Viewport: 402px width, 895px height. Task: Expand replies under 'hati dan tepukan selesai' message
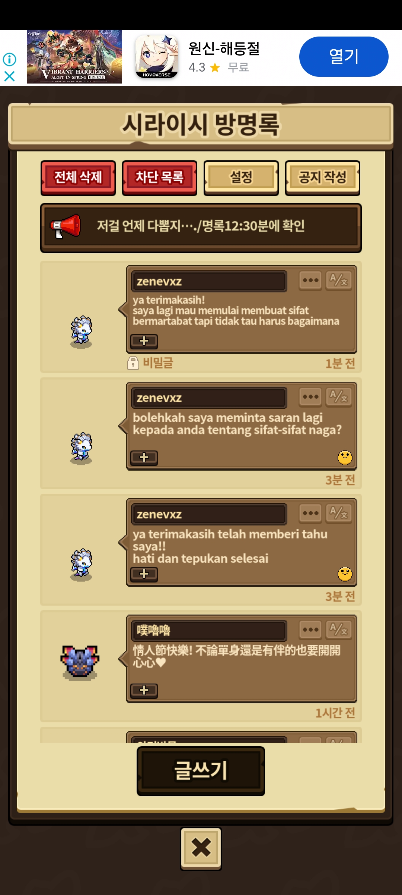(144, 574)
